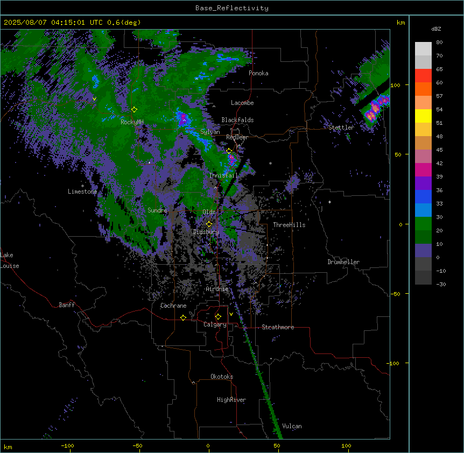Select the red swatch between 60 and 65 dBZ
The image size is (464, 453).
423,76
